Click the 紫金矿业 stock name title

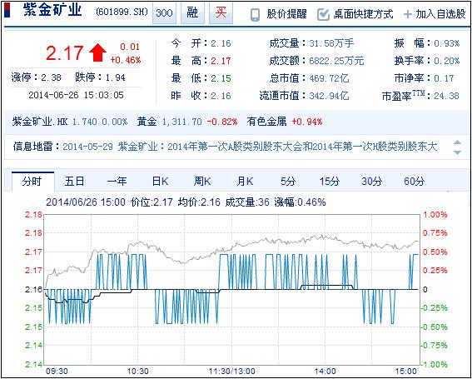[x=52, y=11]
